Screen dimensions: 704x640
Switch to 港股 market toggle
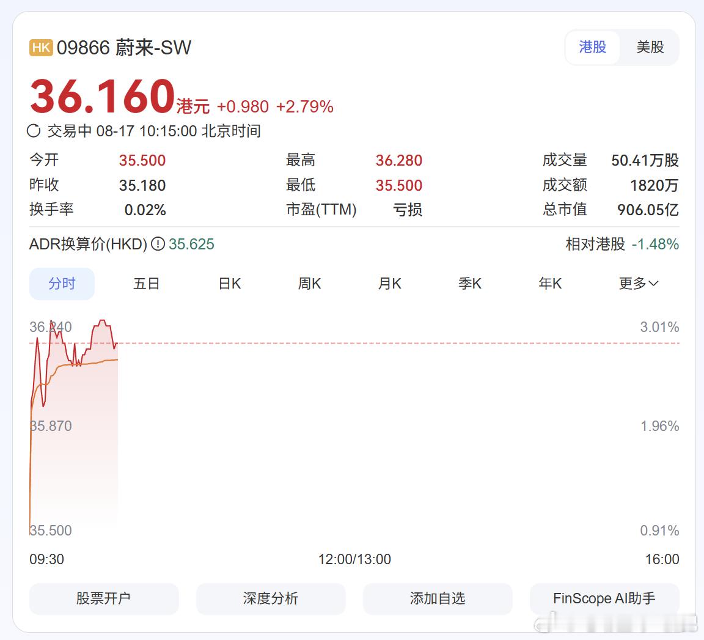point(593,47)
